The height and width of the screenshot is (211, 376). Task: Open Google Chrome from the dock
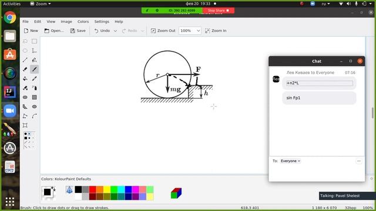click(10, 17)
